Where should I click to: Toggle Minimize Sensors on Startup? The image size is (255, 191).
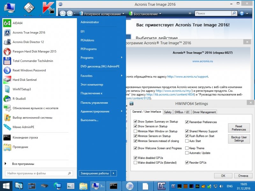pos(135,136)
